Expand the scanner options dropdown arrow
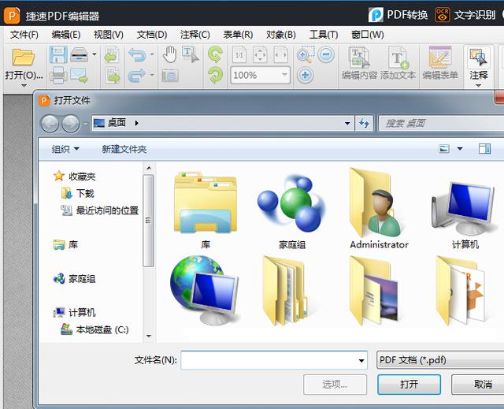 click(x=94, y=54)
